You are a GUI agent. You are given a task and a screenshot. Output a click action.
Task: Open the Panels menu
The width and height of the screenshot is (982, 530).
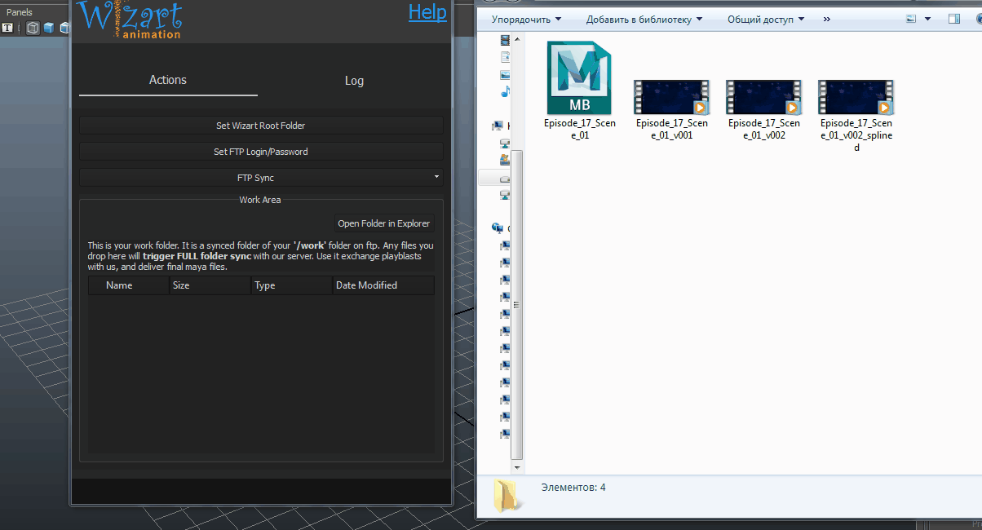point(20,12)
